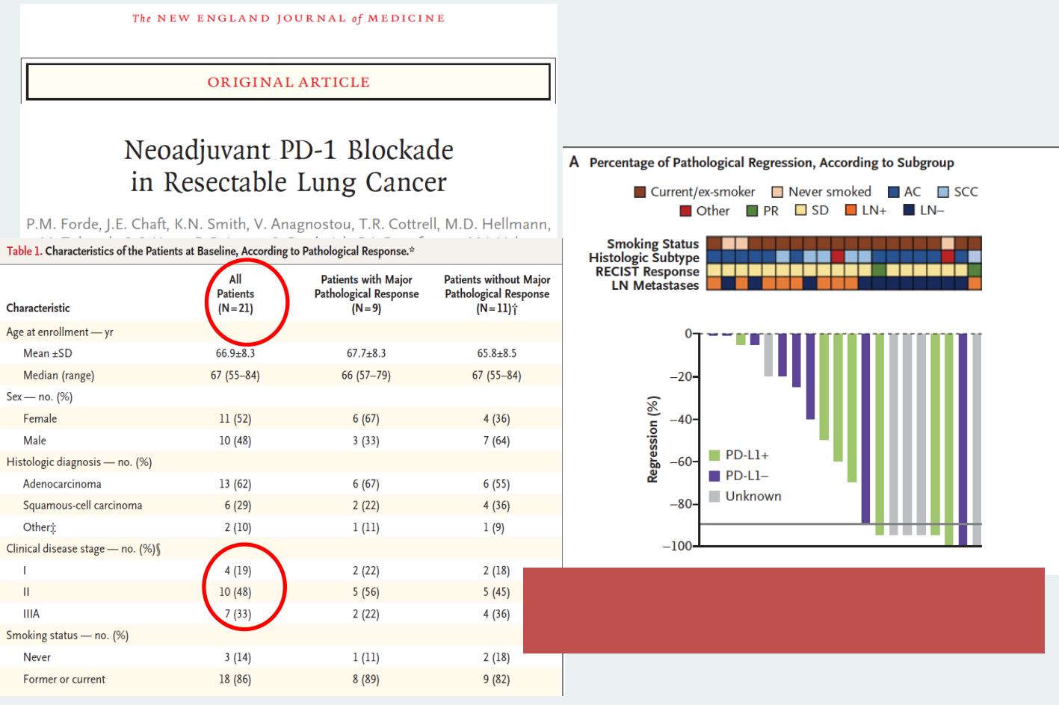Click the stage II value '5 (56)'

[x=366, y=592]
